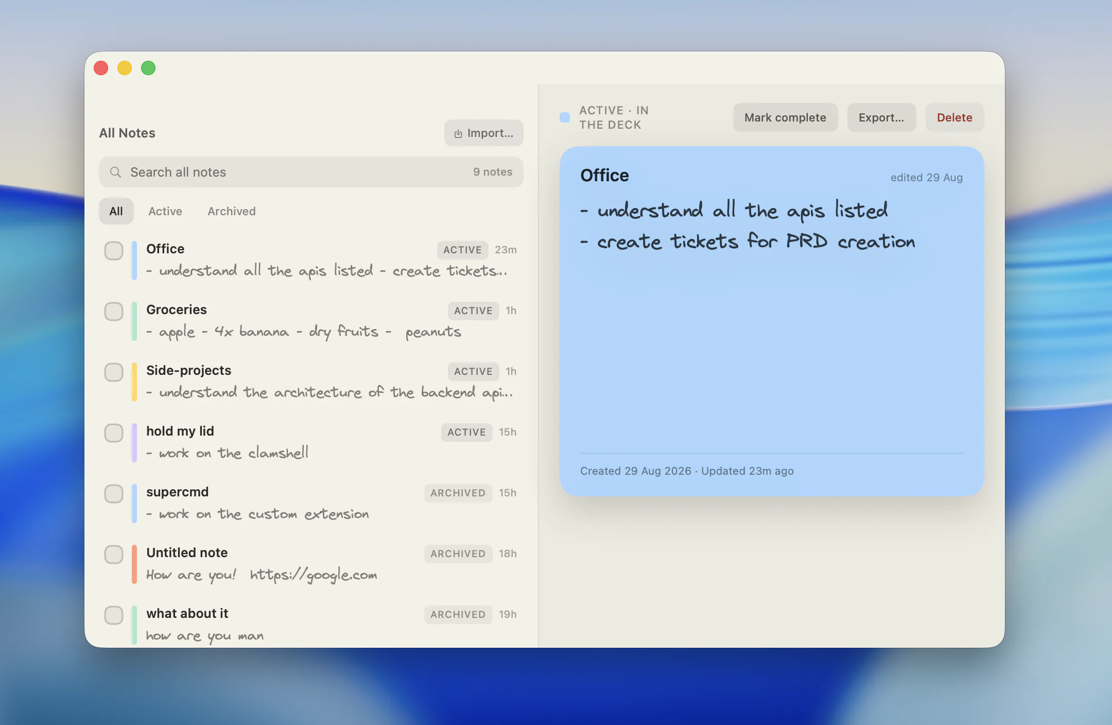This screenshot has width=1112, height=725.
Task: Click the ACTIVE badge on Groceries row
Action: 473,310
